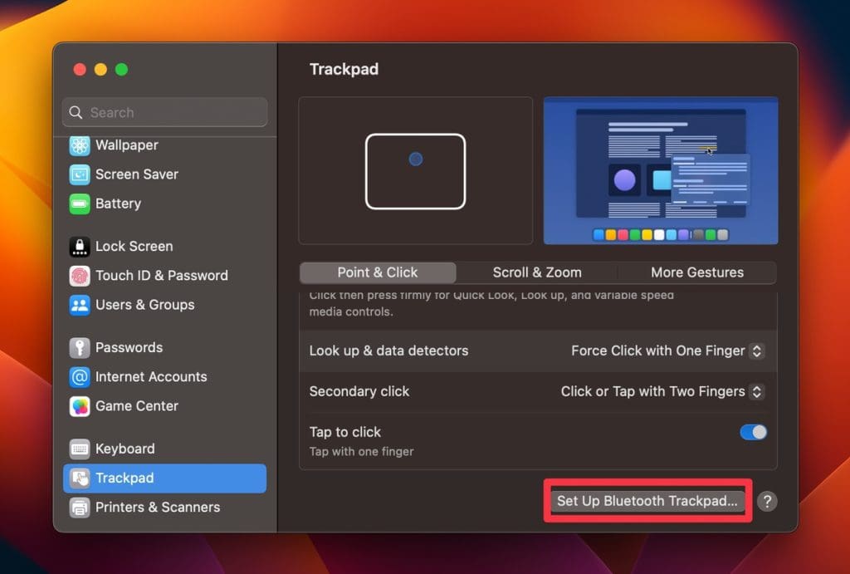
Task: Open Wallpaper settings label
Action: pyautogui.click(x=127, y=145)
